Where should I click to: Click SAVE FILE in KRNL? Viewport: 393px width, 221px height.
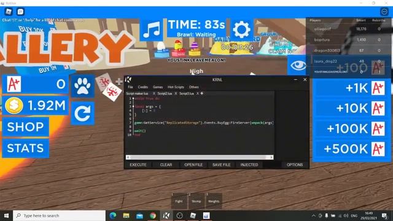tap(221, 165)
